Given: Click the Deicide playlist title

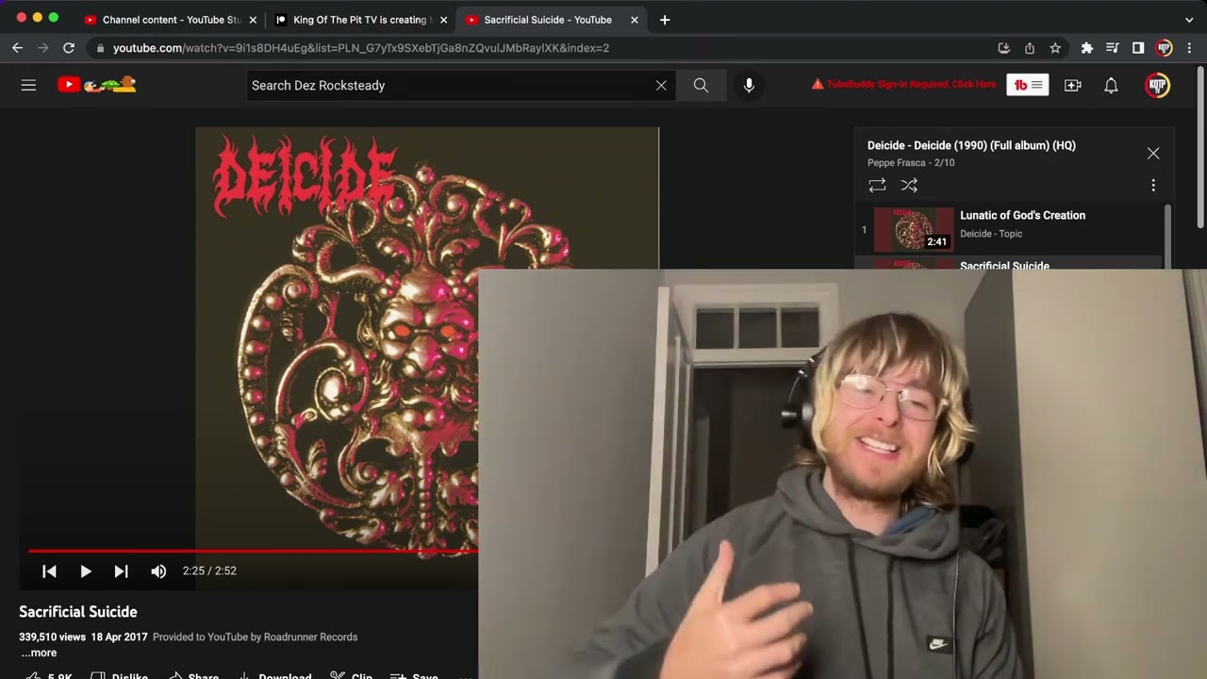Looking at the screenshot, I should [x=971, y=145].
